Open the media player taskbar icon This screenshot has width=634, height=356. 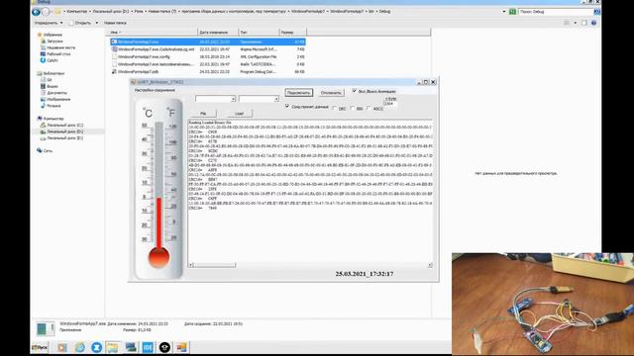(x=61, y=347)
